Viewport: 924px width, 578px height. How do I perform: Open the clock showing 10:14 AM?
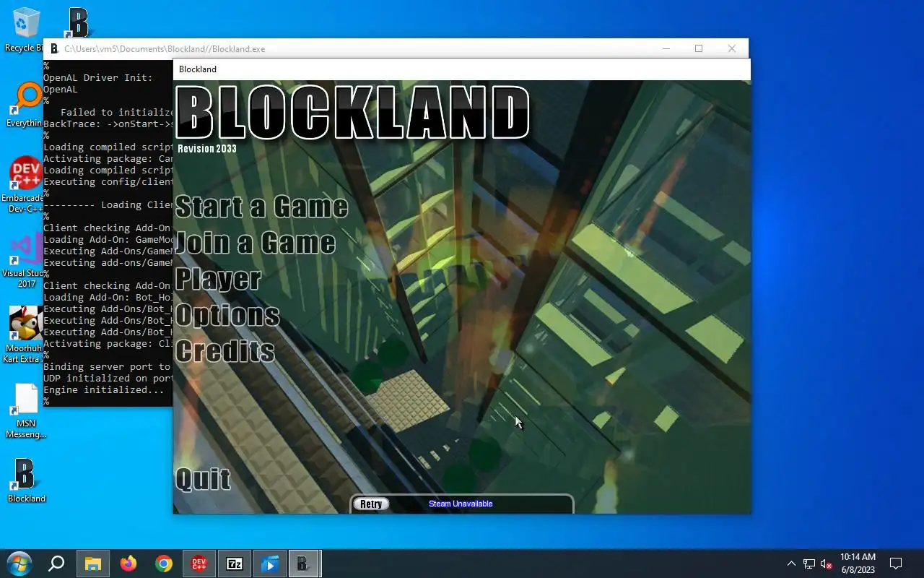858,564
